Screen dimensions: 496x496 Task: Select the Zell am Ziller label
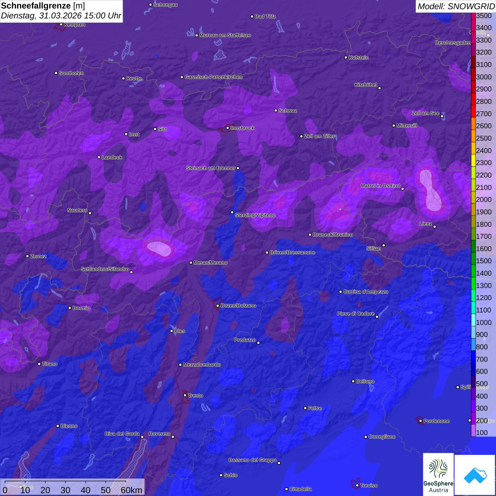(x=320, y=136)
